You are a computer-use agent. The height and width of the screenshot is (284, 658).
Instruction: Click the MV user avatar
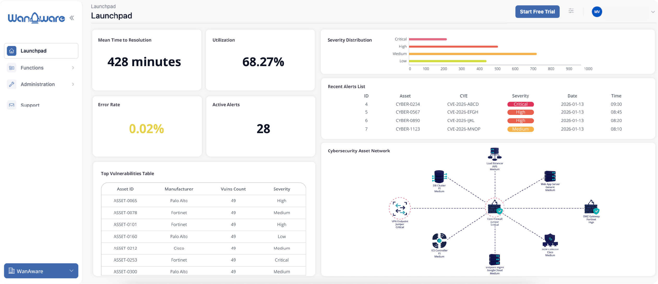click(x=597, y=12)
